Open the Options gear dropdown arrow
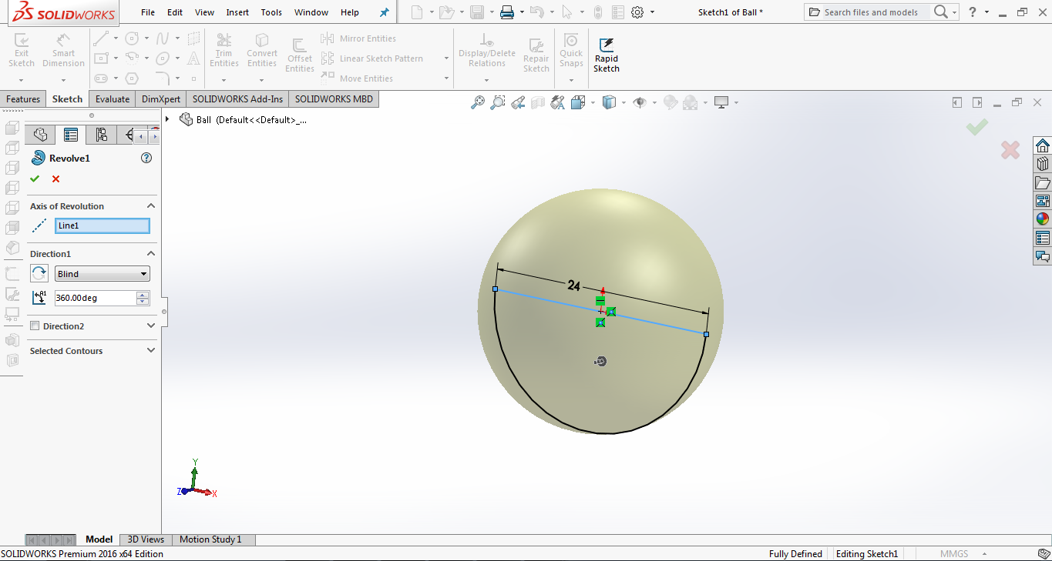 652,12
